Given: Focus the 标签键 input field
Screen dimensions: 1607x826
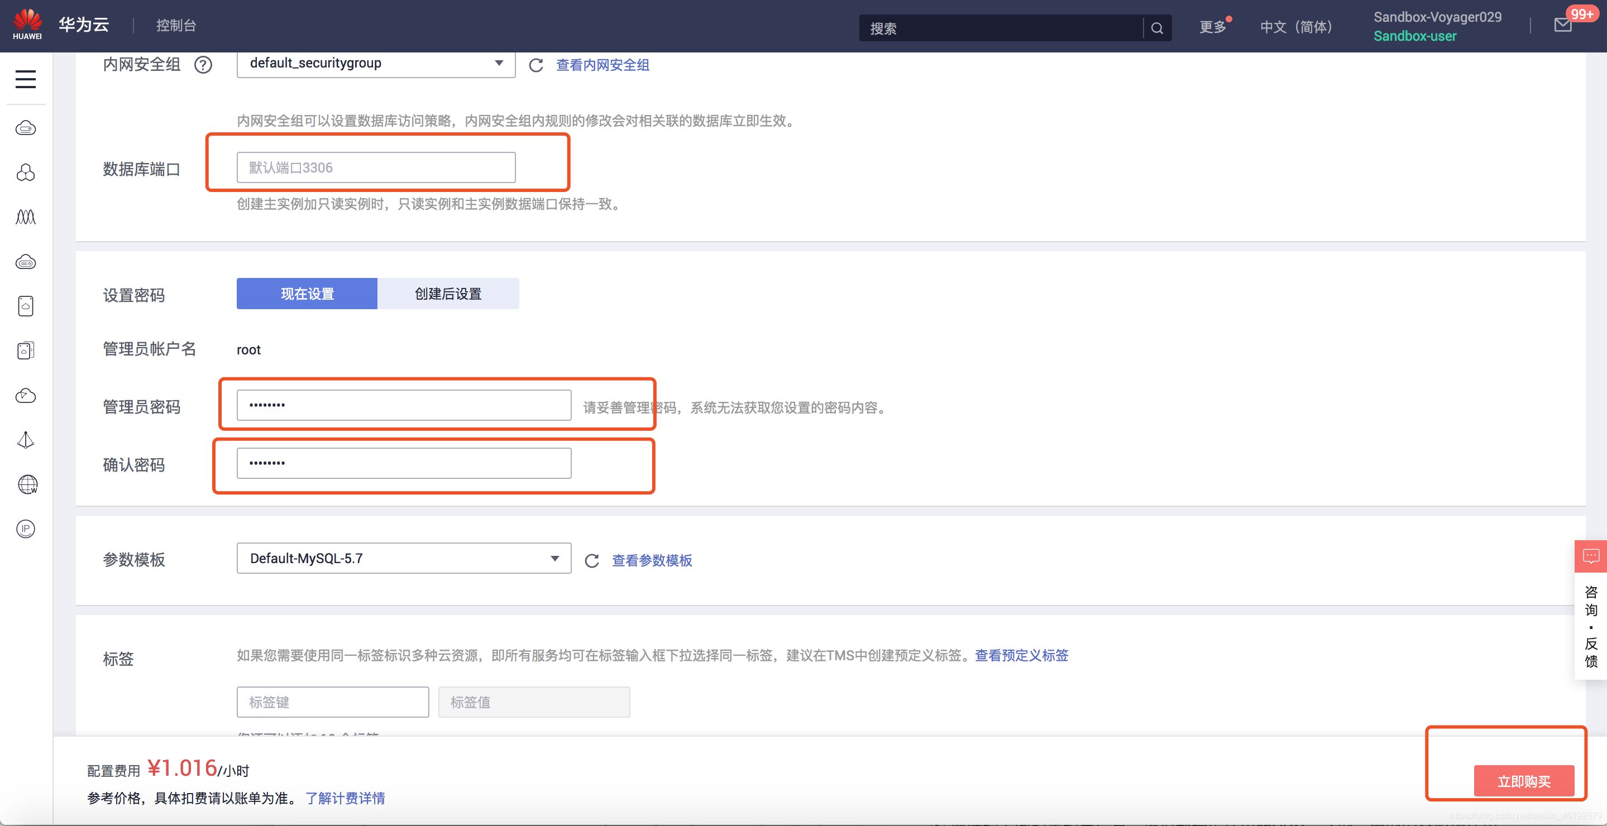Looking at the screenshot, I should [x=332, y=702].
